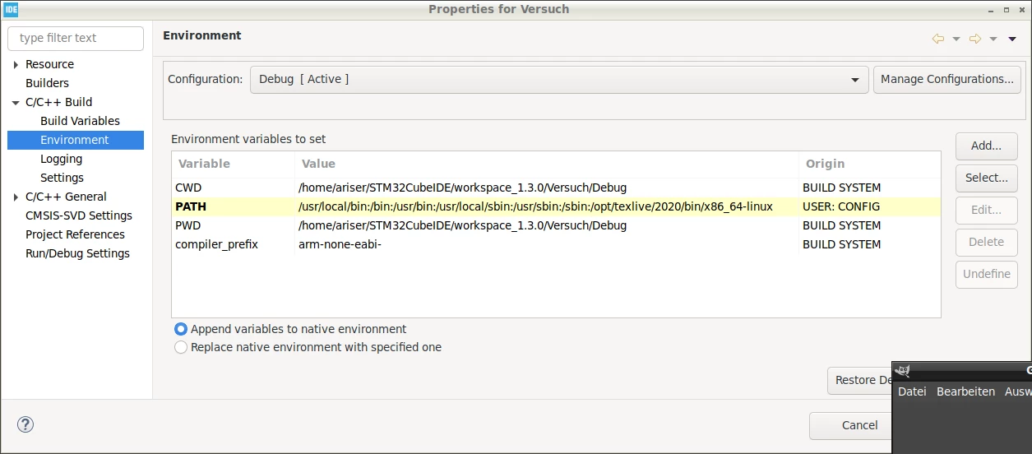Image resolution: width=1032 pixels, height=454 pixels.
Task: Click the Origin column header
Action: pos(869,164)
